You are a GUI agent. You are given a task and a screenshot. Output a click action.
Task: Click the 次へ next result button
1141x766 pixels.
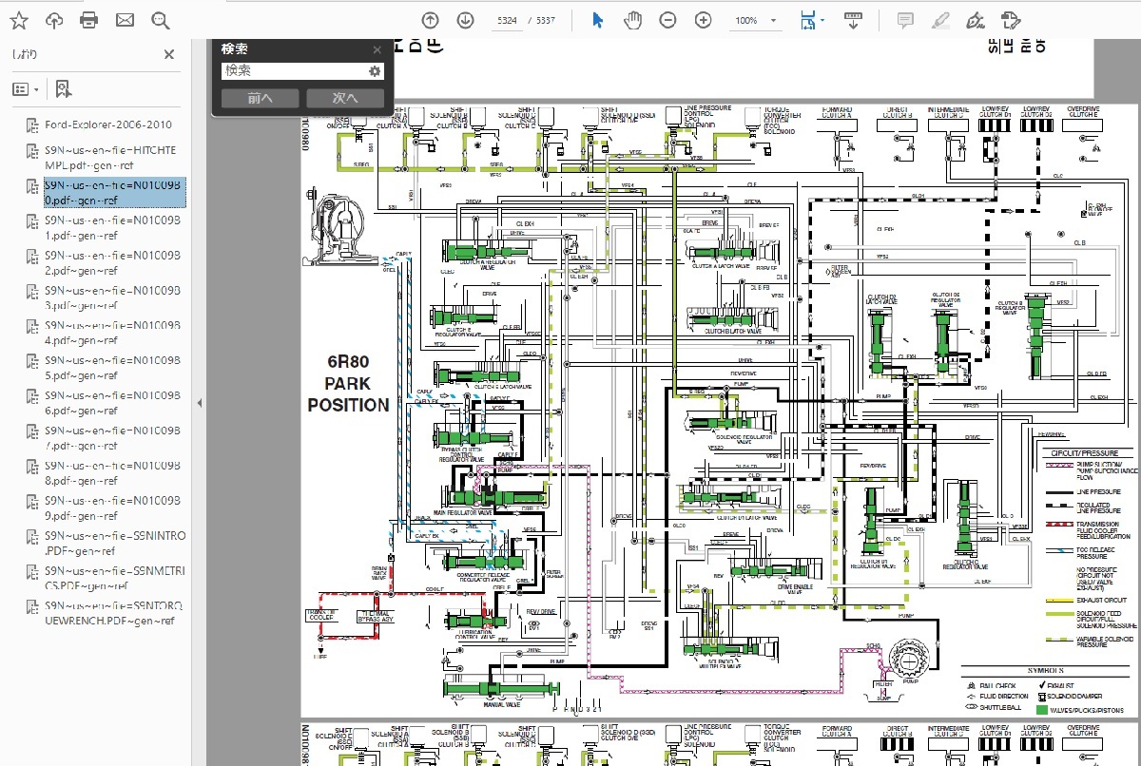tap(345, 98)
